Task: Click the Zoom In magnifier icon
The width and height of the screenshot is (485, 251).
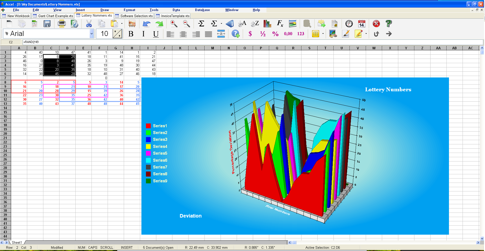Action: point(174,24)
